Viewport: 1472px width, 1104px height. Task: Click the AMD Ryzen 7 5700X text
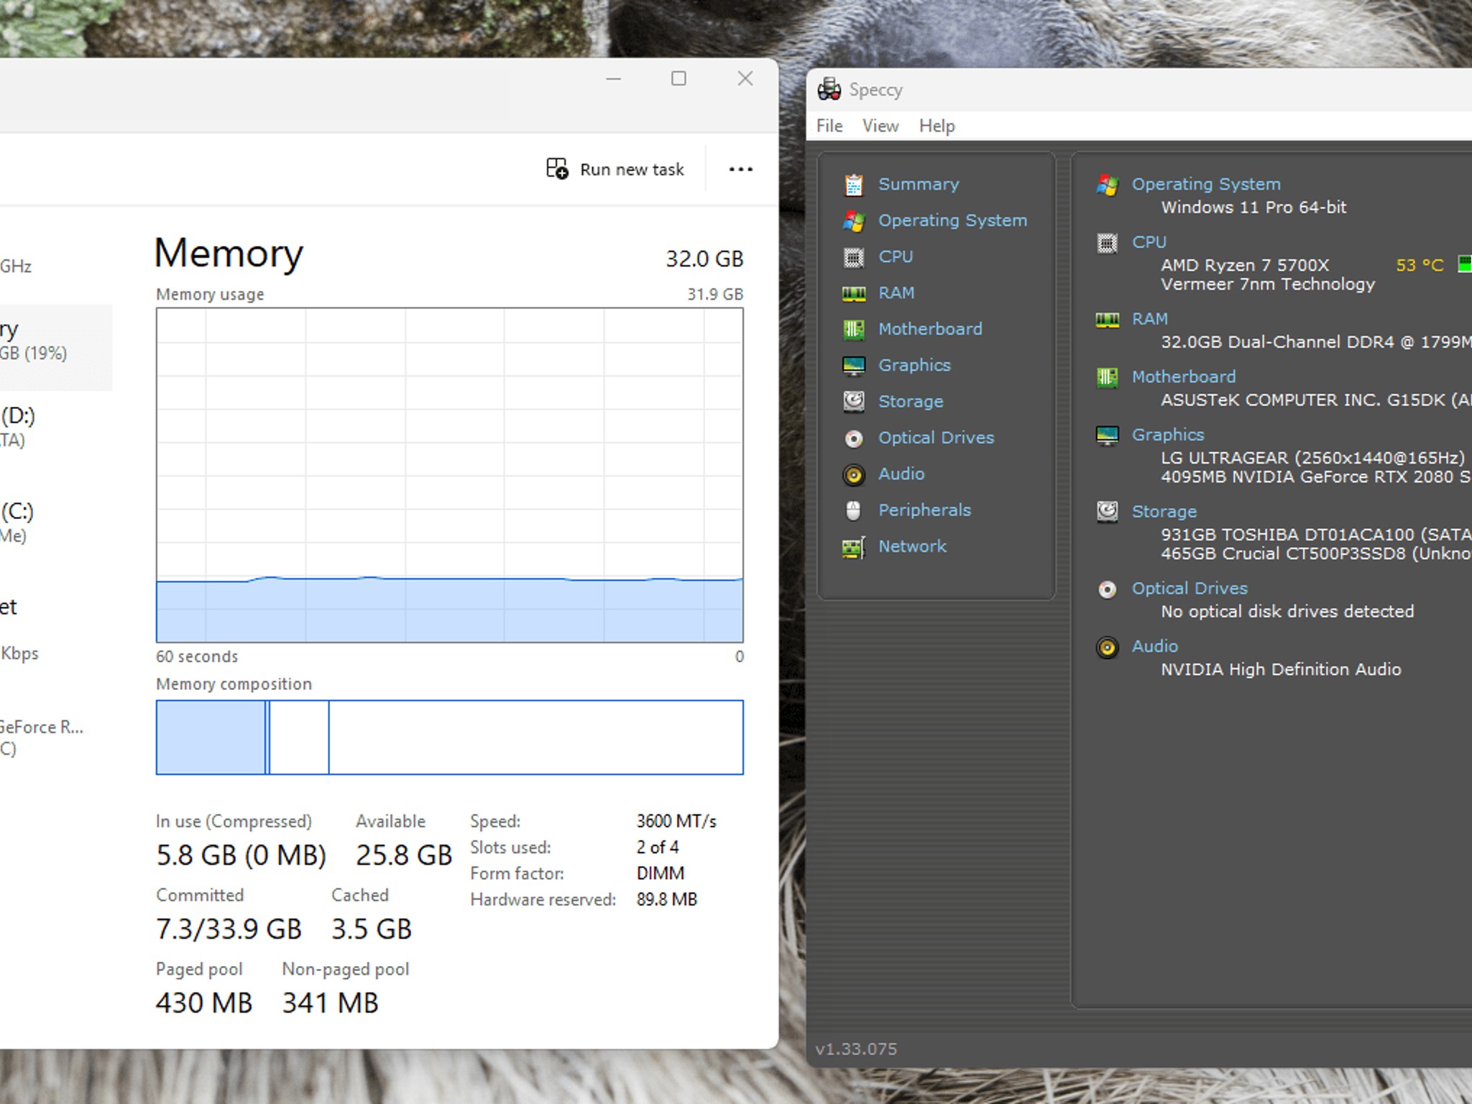click(x=1245, y=265)
